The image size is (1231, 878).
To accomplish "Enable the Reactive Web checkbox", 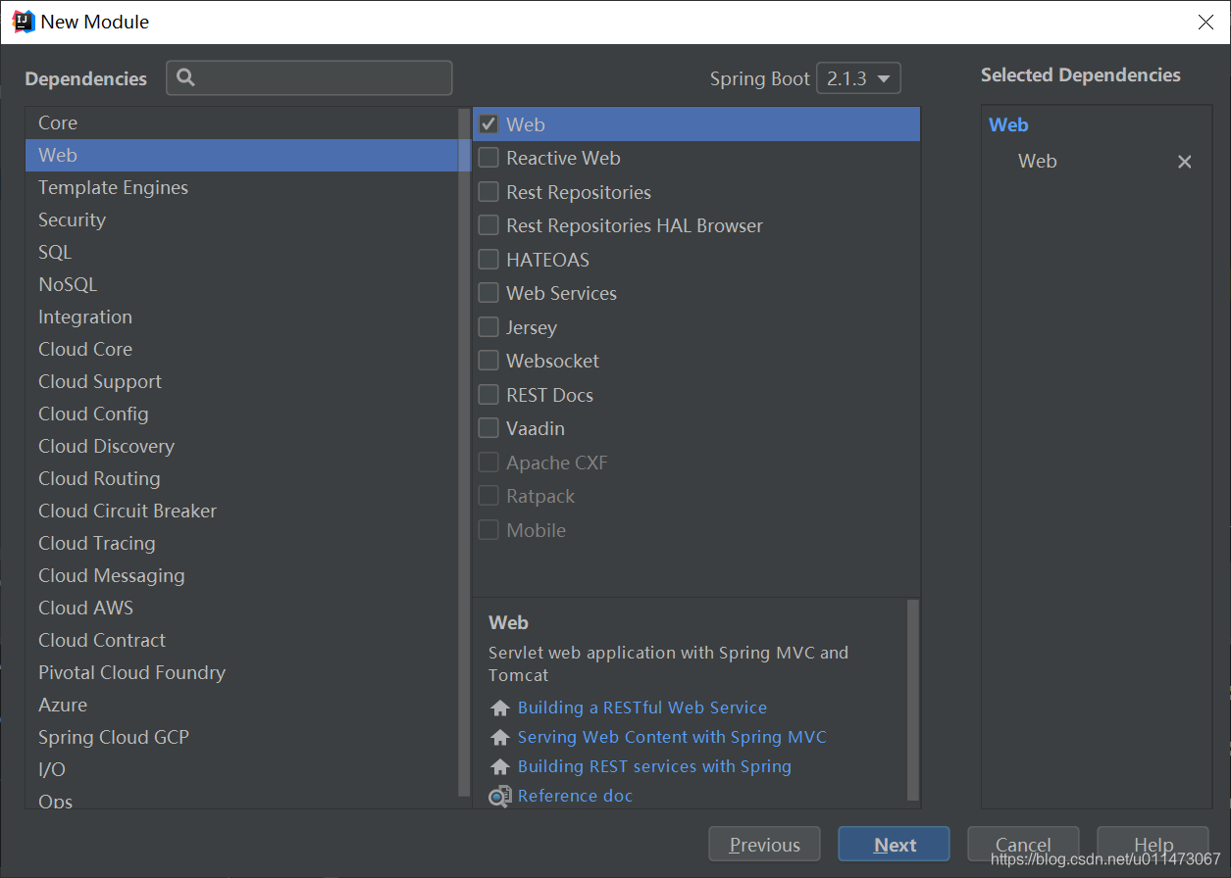I will 488,158.
